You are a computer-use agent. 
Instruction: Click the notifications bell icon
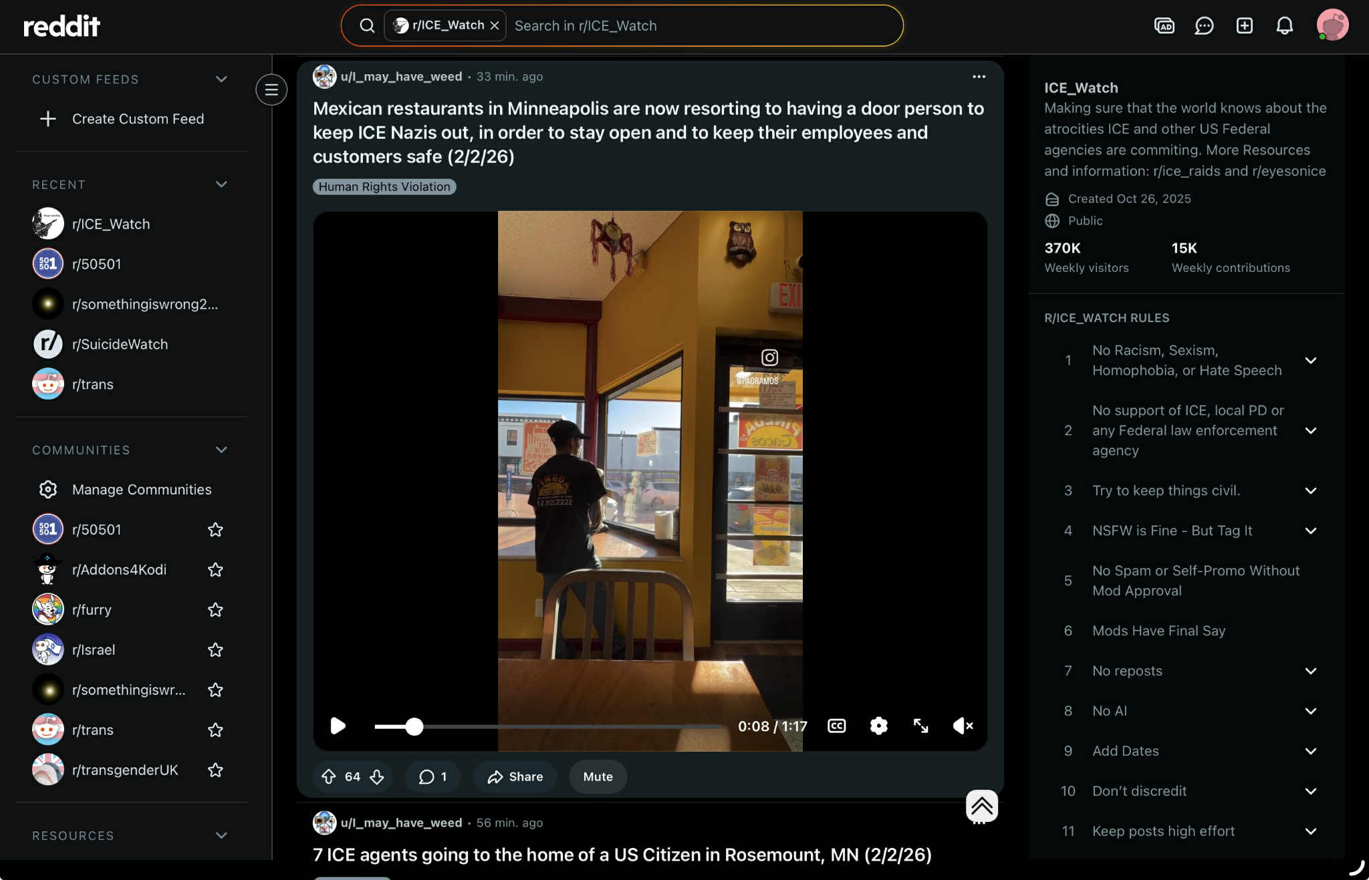pyautogui.click(x=1284, y=26)
